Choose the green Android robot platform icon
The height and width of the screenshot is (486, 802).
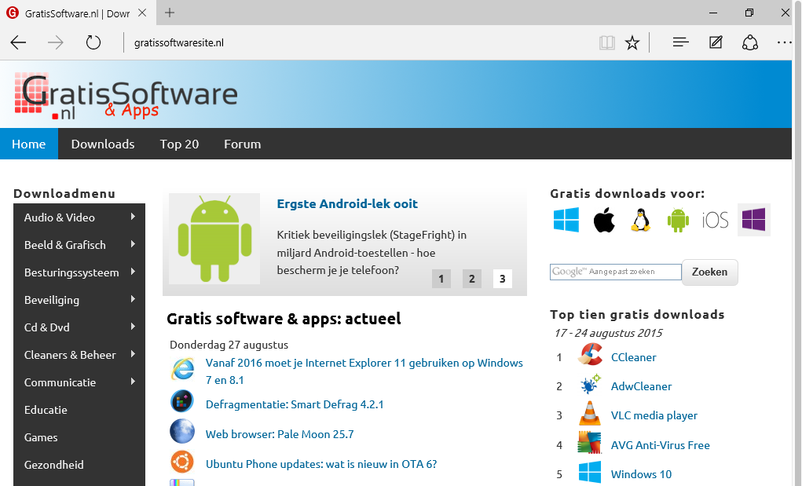coord(677,220)
